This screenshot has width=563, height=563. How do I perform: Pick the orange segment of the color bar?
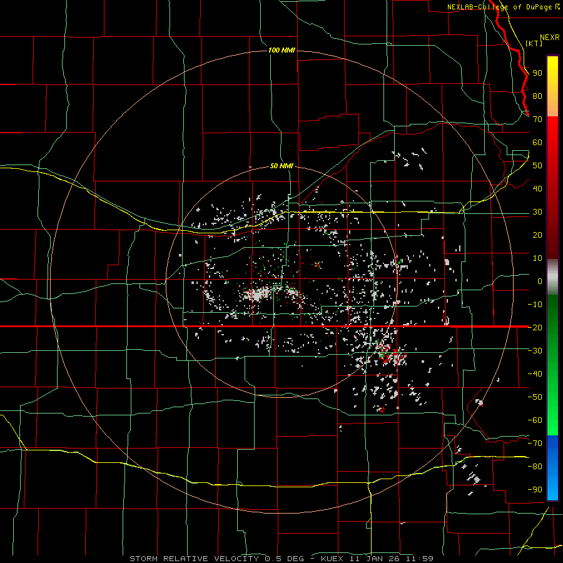552,106
